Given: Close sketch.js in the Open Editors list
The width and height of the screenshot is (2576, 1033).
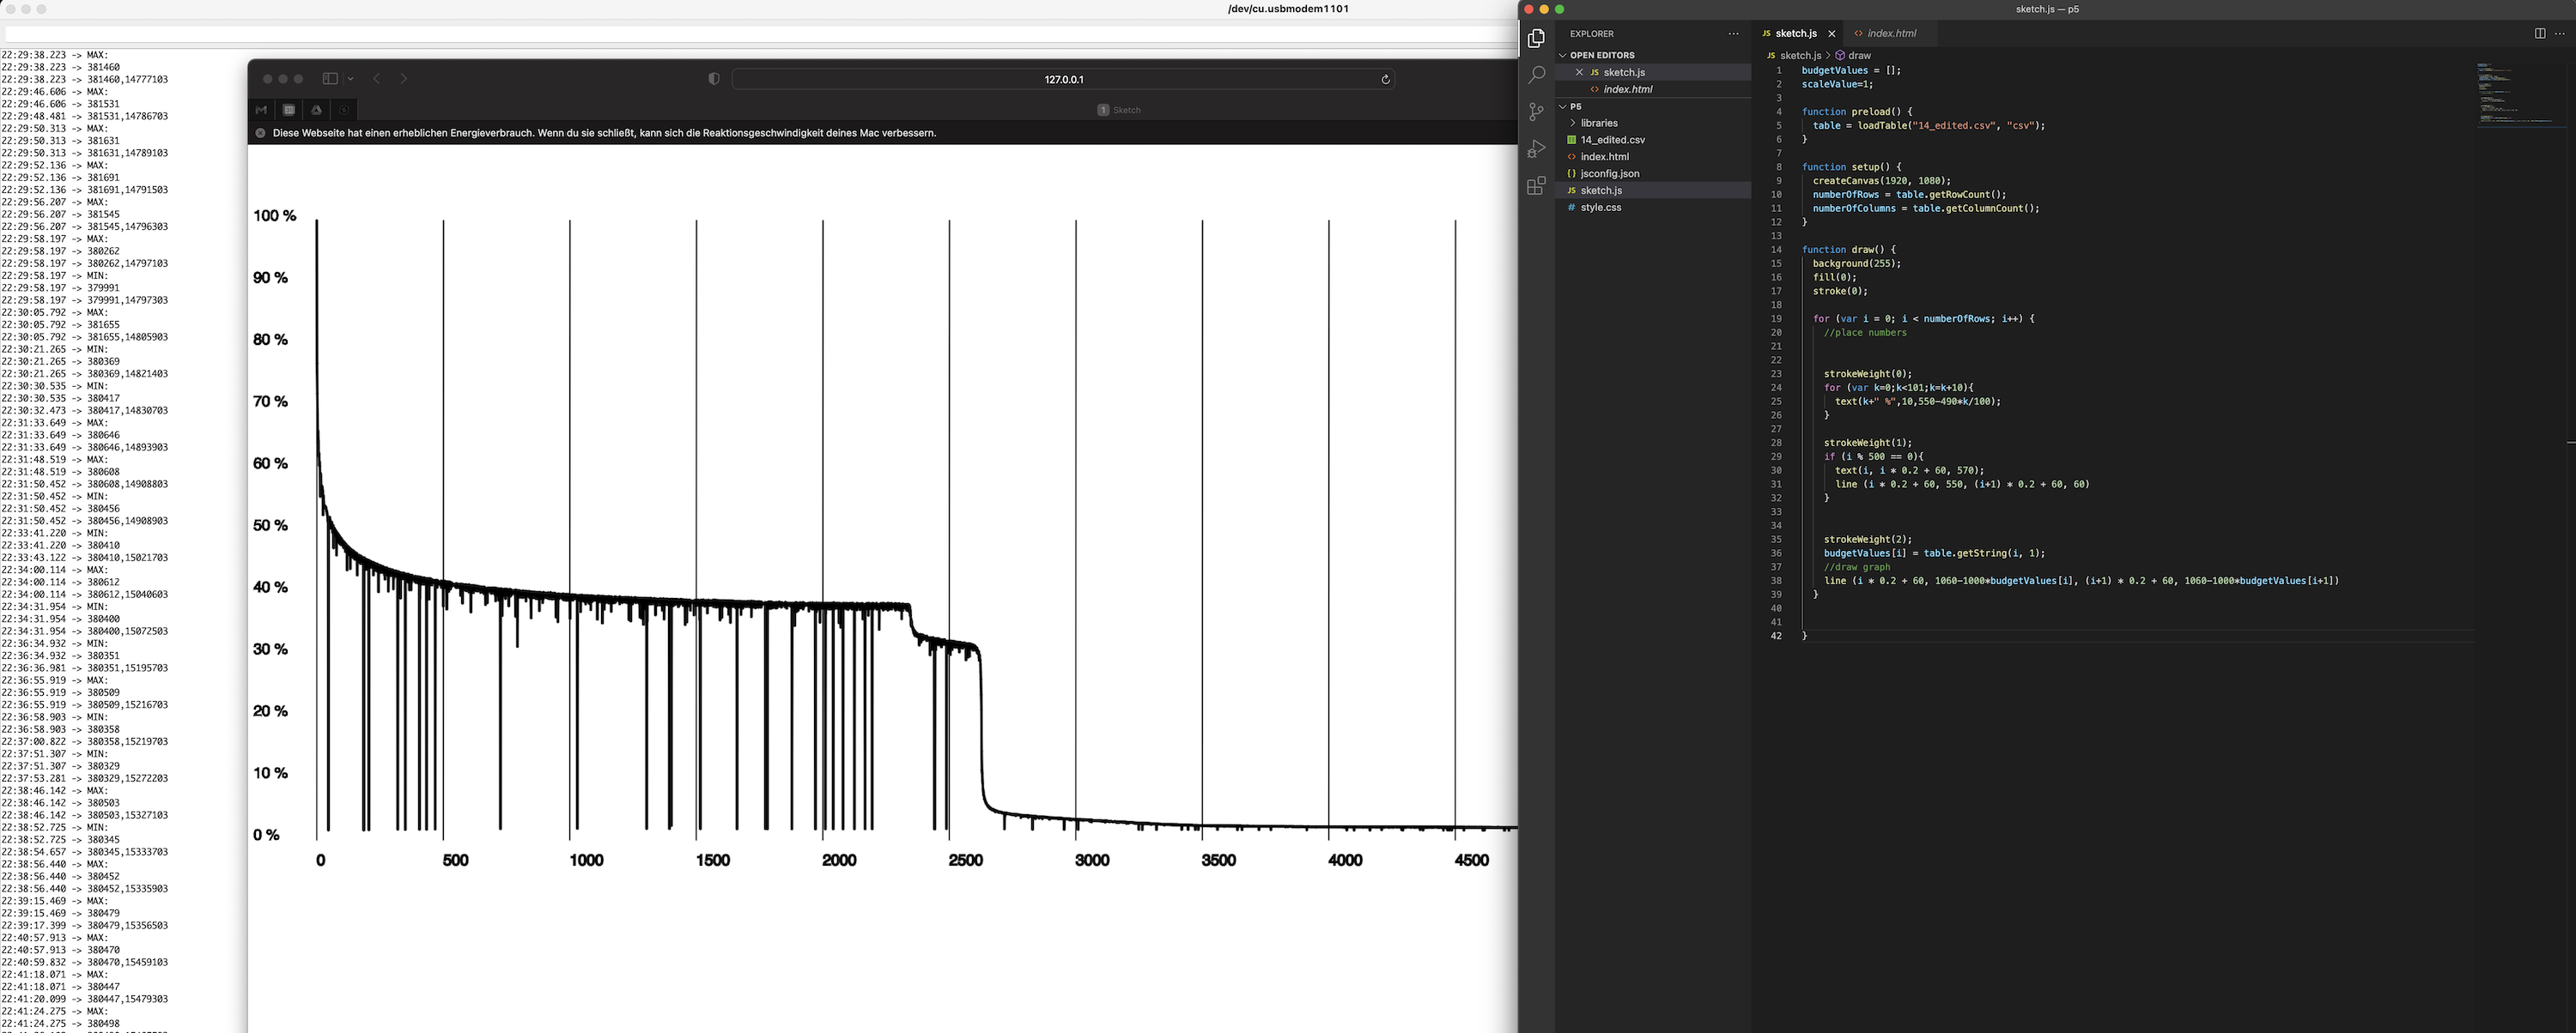Looking at the screenshot, I should pos(1579,72).
